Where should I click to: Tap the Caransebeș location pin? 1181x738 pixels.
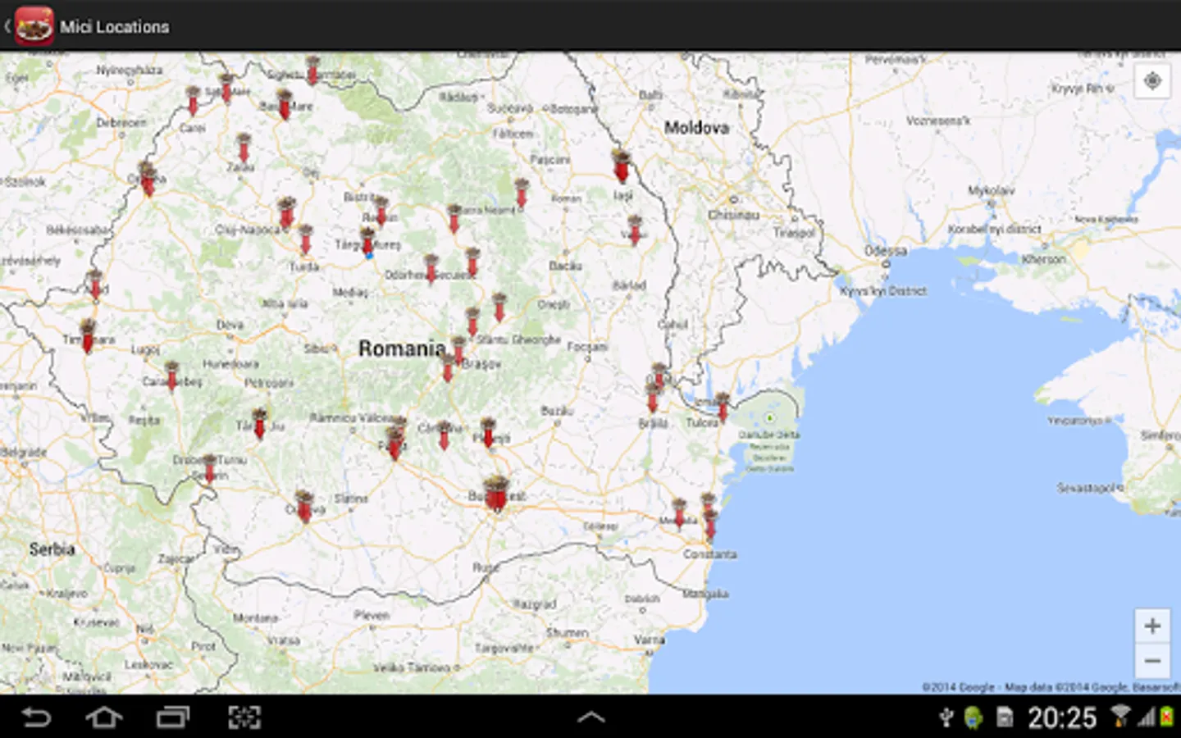pos(171,376)
